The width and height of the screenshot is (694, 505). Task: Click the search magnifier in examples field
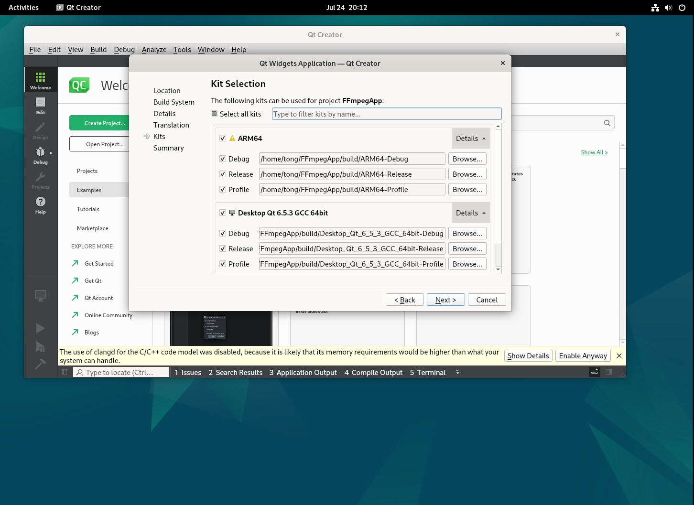[607, 123]
